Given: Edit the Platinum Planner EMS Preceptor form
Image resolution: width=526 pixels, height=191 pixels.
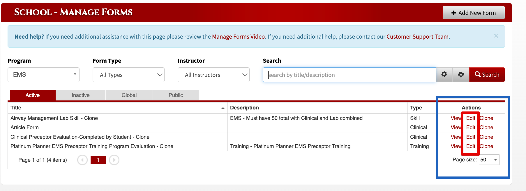Looking at the screenshot, I should pos(471,146).
